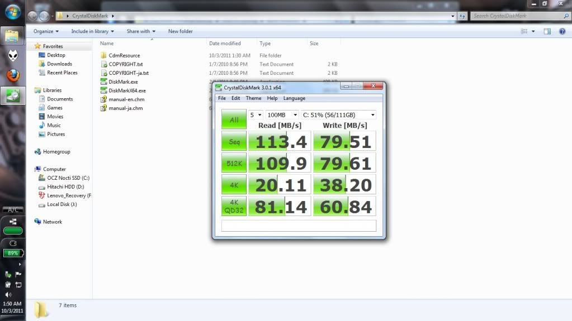Viewport: 572px width, 321px height.
Task: Open address bar history dropdown arrow
Action: 453,16
